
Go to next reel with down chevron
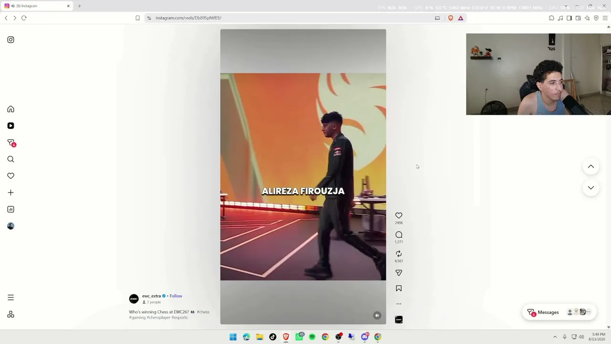[591, 188]
